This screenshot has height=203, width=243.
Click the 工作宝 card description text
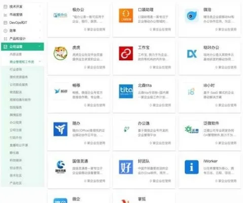tap(153, 57)
